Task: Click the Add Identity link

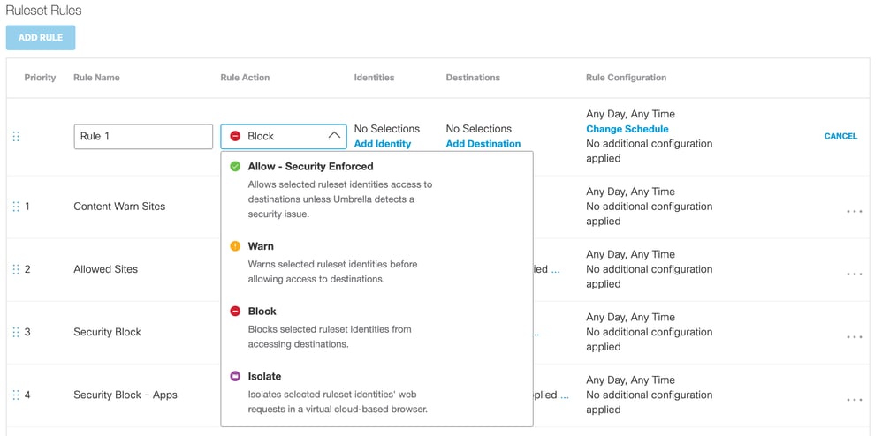Action: (x=383, y=144)
